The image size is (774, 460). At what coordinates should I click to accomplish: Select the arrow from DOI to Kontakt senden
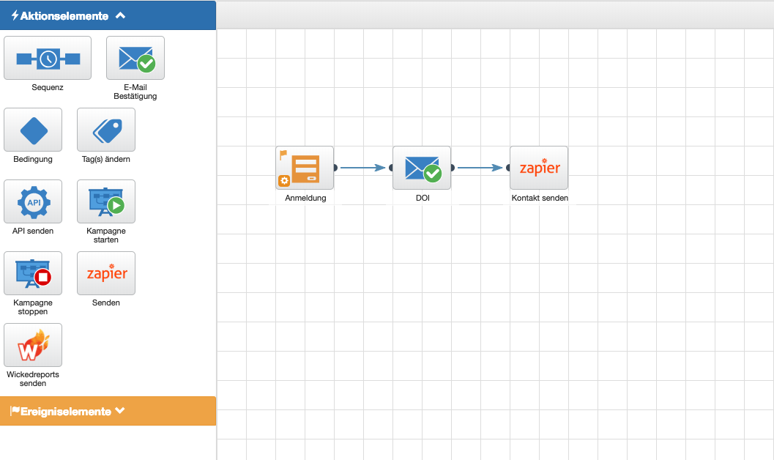tap(480, 168)
